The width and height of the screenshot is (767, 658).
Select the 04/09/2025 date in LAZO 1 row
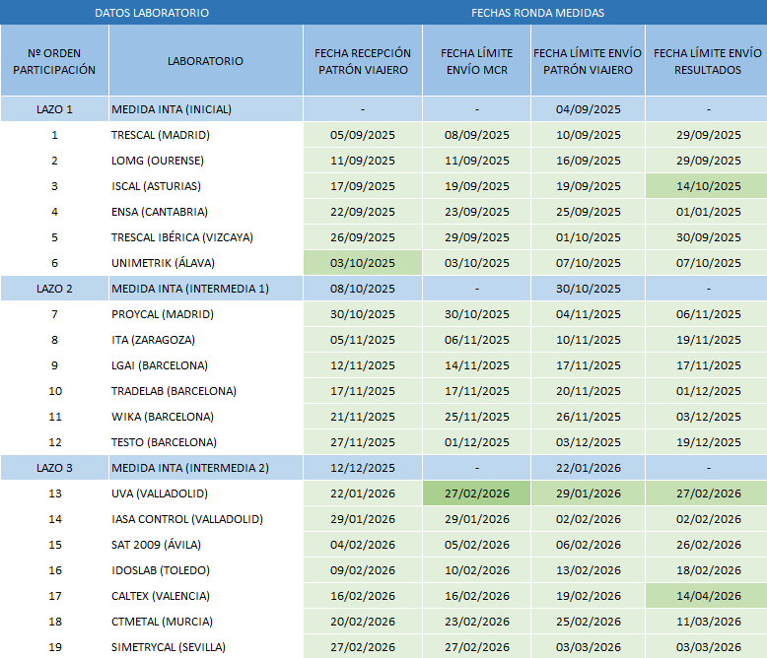(x=588, y=109)
